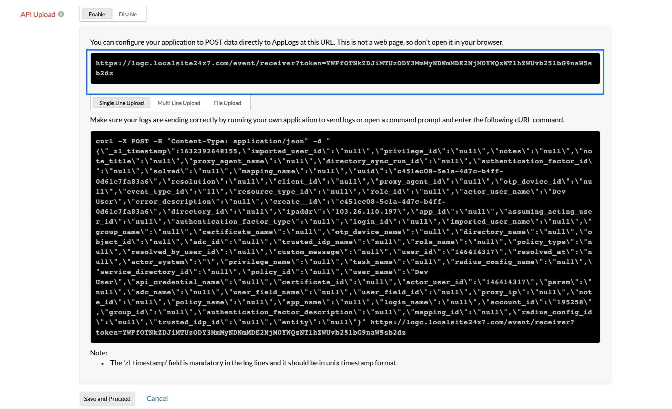Click the account_id value 195258 in command

570,302
